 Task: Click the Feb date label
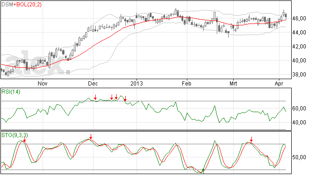click(x=186, y=83)
